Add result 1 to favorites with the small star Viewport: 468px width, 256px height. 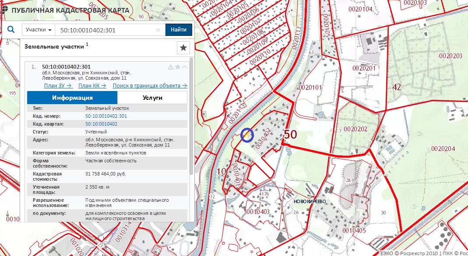178,67
